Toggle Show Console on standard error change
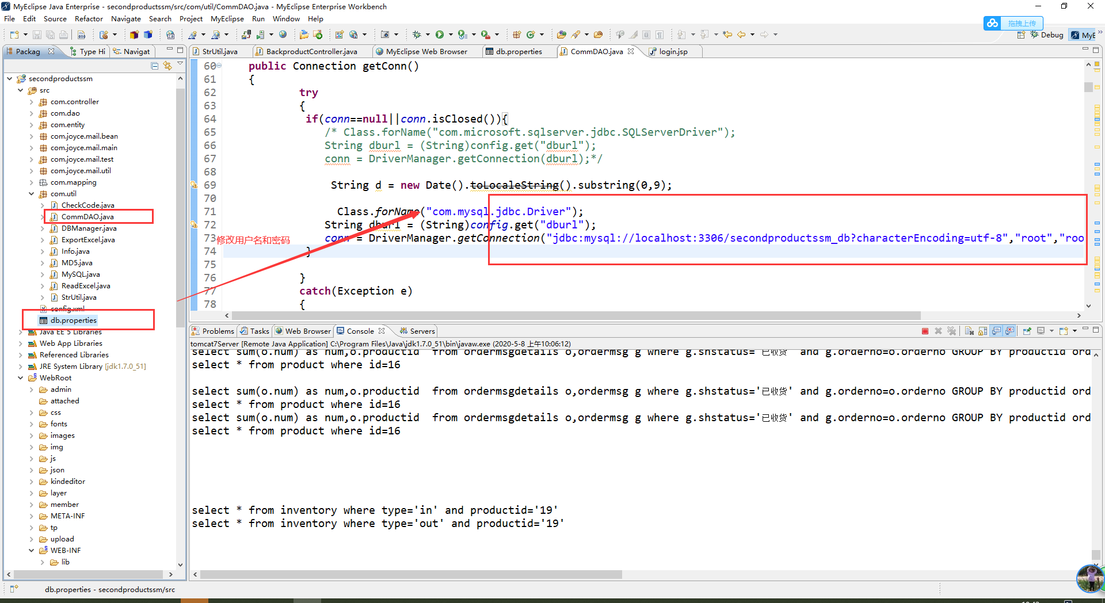The image size is (1105, 603). pyautogui.click(x=1009, y=331)
